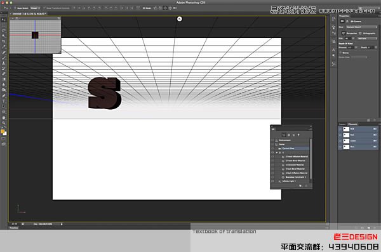Viewport: 381px width, 252px height.
Task: Open the 3D panel flyout menu
Action: pyautogui.click(x=310, y=129)
